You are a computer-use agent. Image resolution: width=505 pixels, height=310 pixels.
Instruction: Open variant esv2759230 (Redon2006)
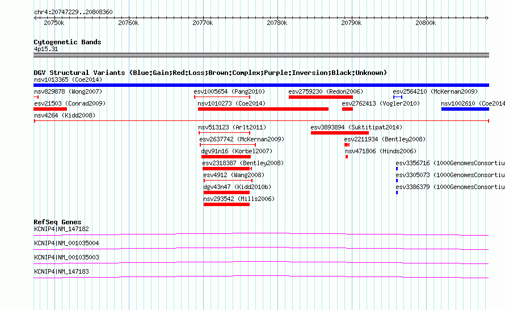tap(326, 91)
